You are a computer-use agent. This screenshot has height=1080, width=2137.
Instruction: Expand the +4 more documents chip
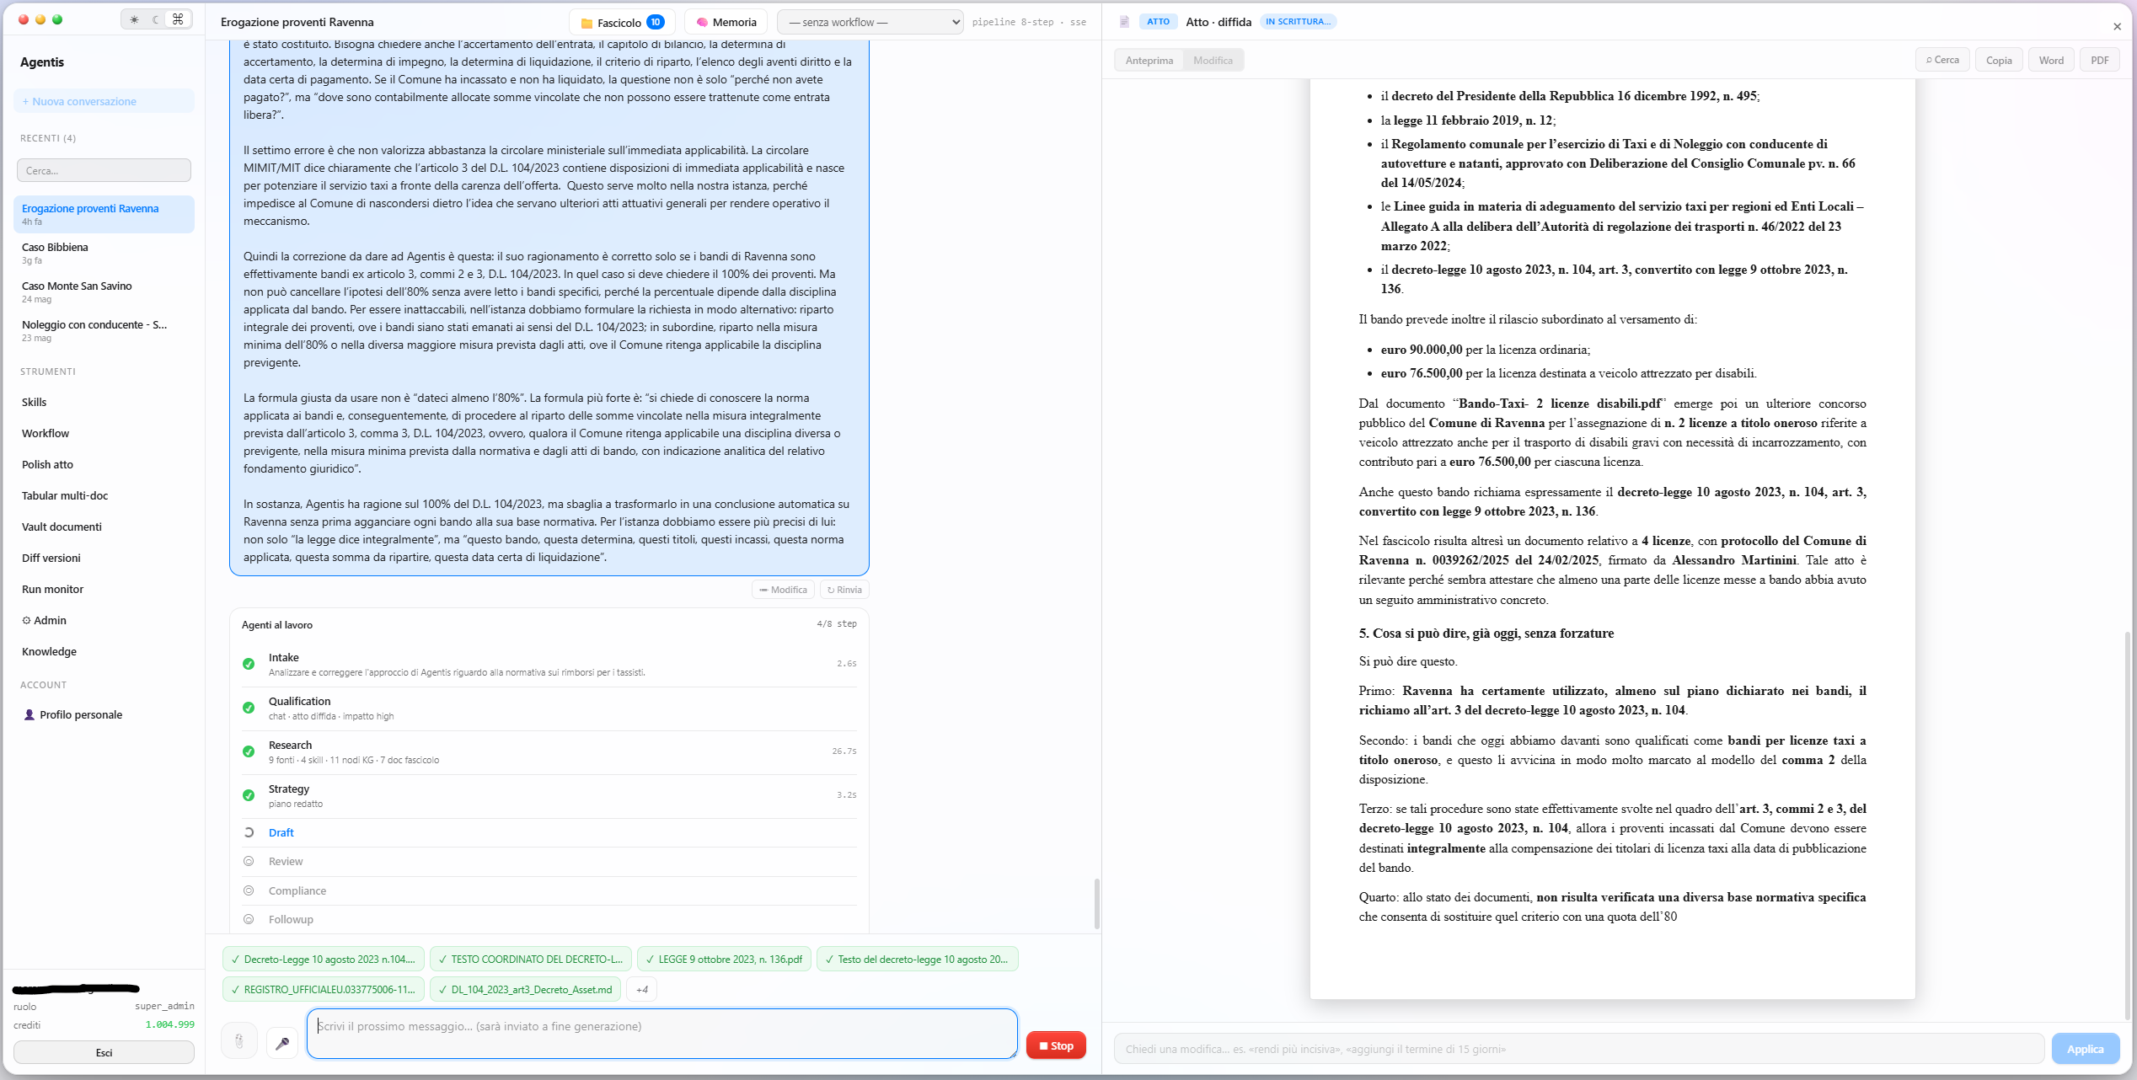click(x=642, y=990)
